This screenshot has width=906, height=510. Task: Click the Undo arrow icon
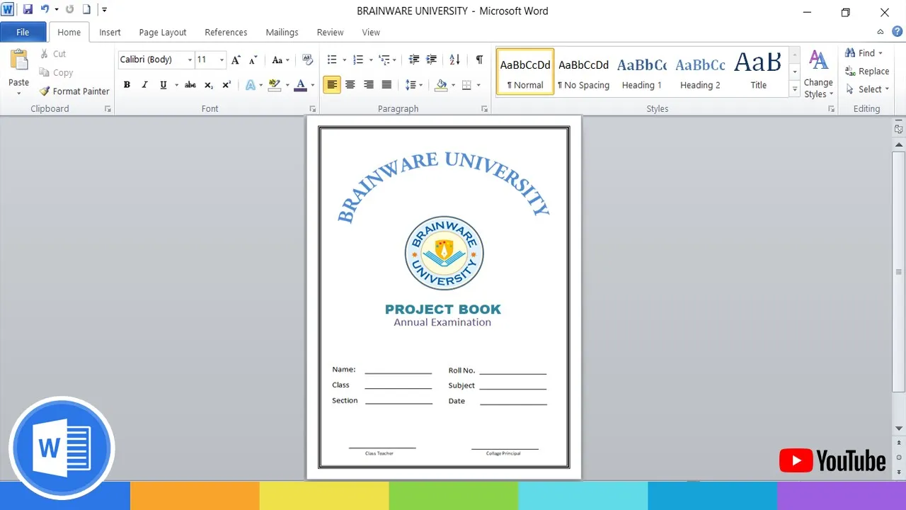pos(45,9)
